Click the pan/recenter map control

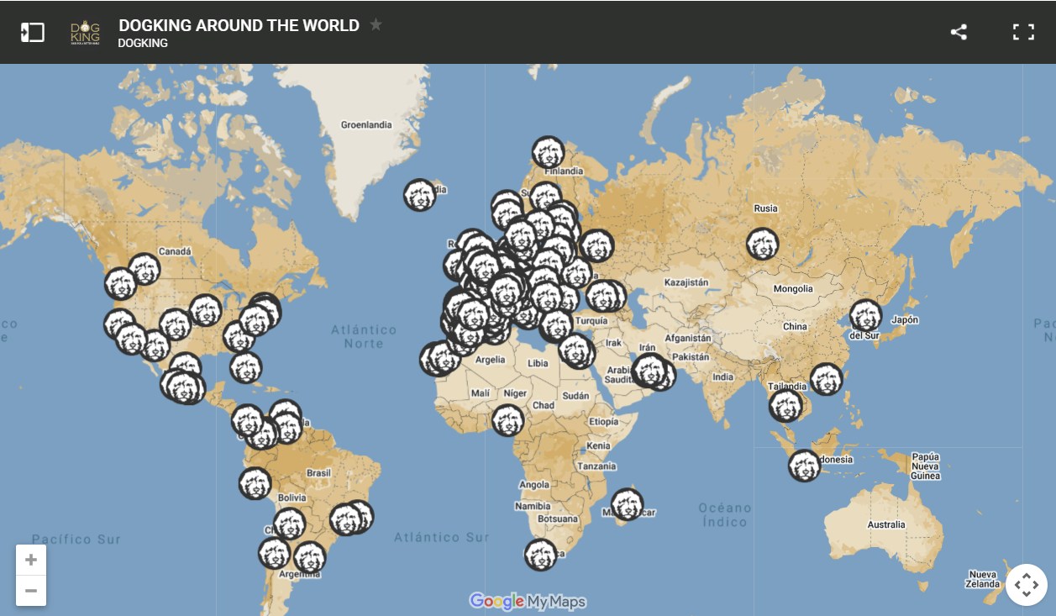point(1027,585)
